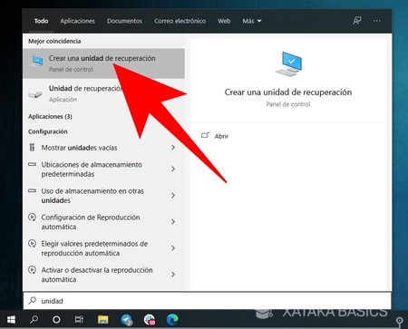Open Task View on the taskbar
This screenshot has height=329, width=408.
[x=79, y=319]
